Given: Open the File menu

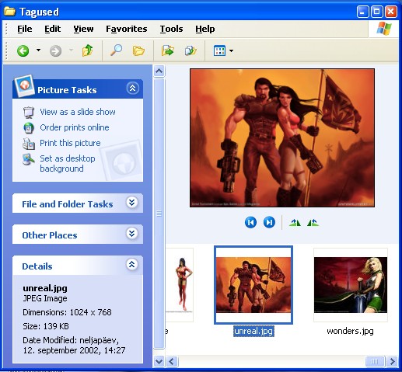Looking at the screenshot, I should click(x=25, y=29).
